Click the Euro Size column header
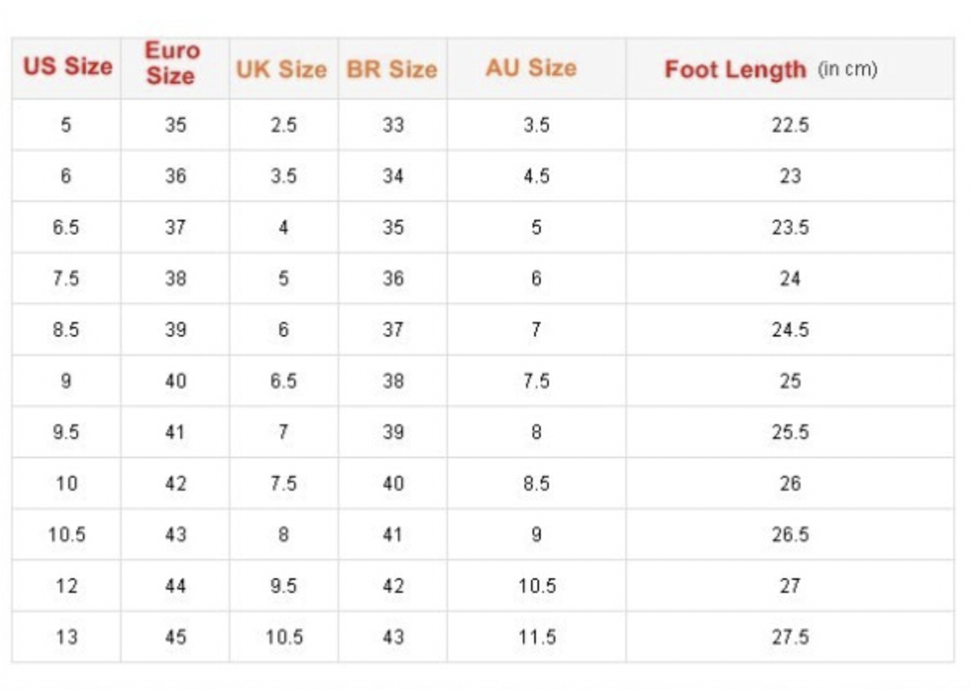971x691 pixels. [x=171, y=63]
